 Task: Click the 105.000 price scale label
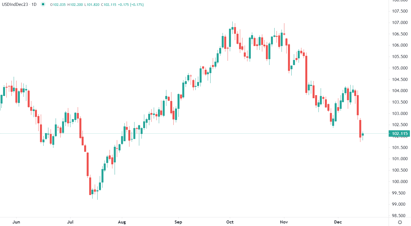[x=400, y=68]
